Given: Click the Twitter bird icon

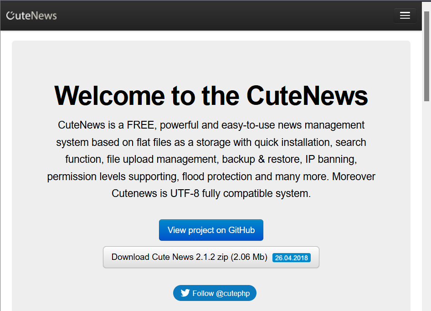Looking at the screenshot, I should point(185,293).
